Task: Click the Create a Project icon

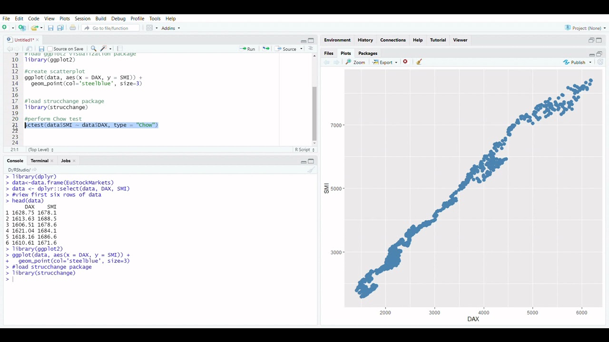Action: [x=22, y=28]
